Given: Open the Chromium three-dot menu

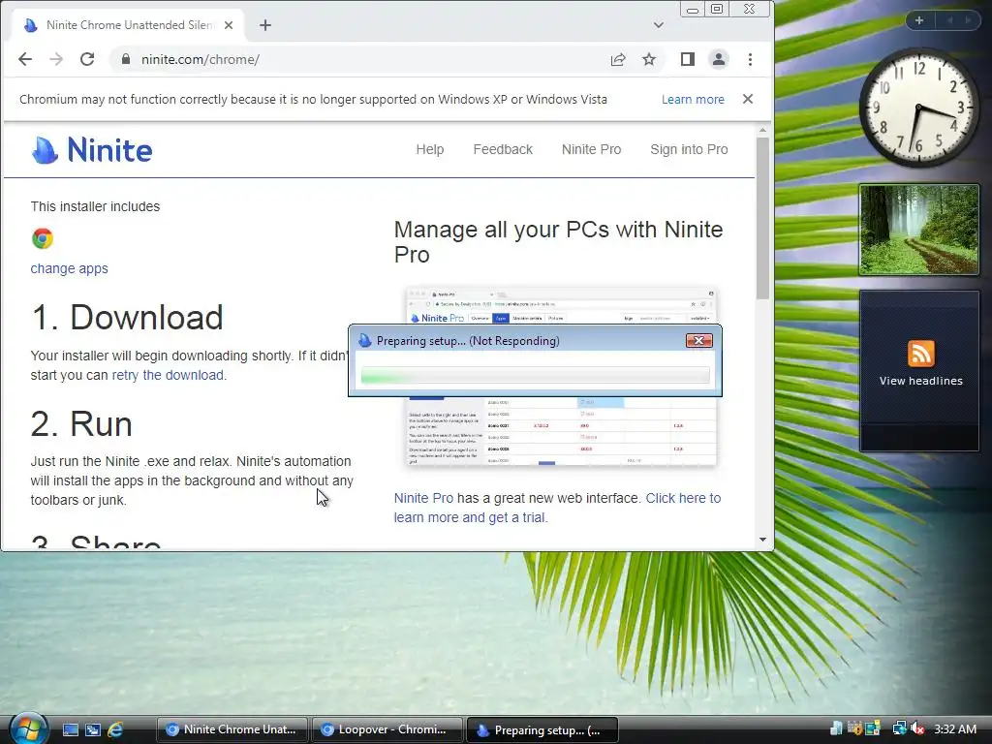Looking at the screenshot, I should [751, 59].
